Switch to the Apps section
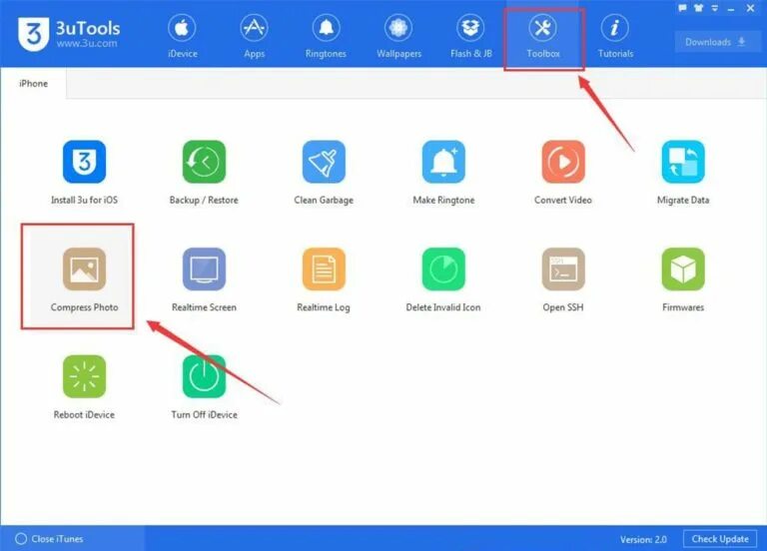767x551 pixels. tap(255, 36)
